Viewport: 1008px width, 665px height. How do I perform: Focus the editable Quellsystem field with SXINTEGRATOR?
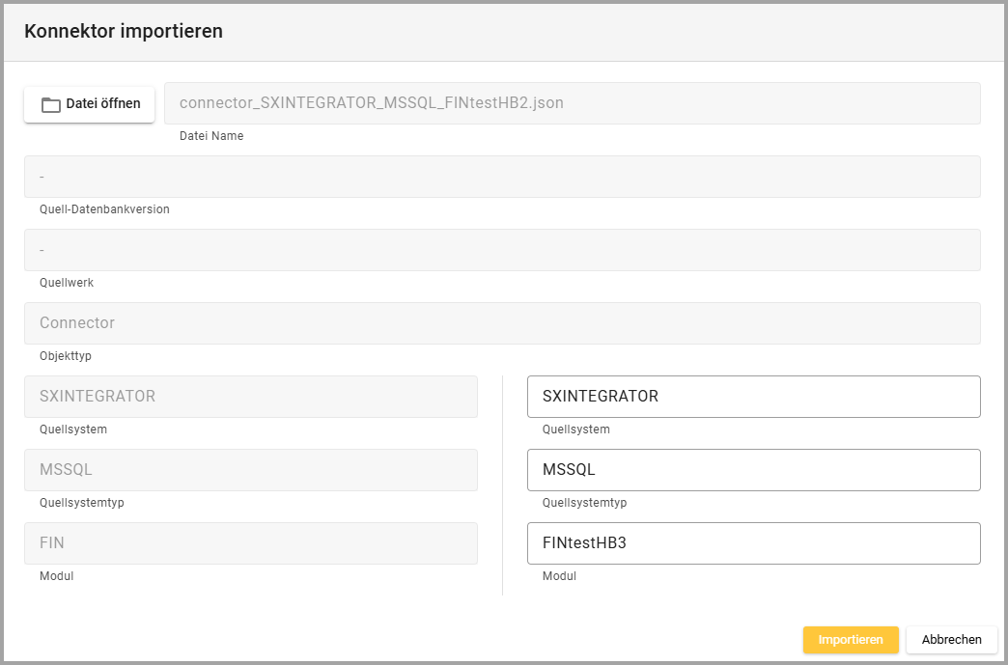pyautogui.click(x=753, y=397)
